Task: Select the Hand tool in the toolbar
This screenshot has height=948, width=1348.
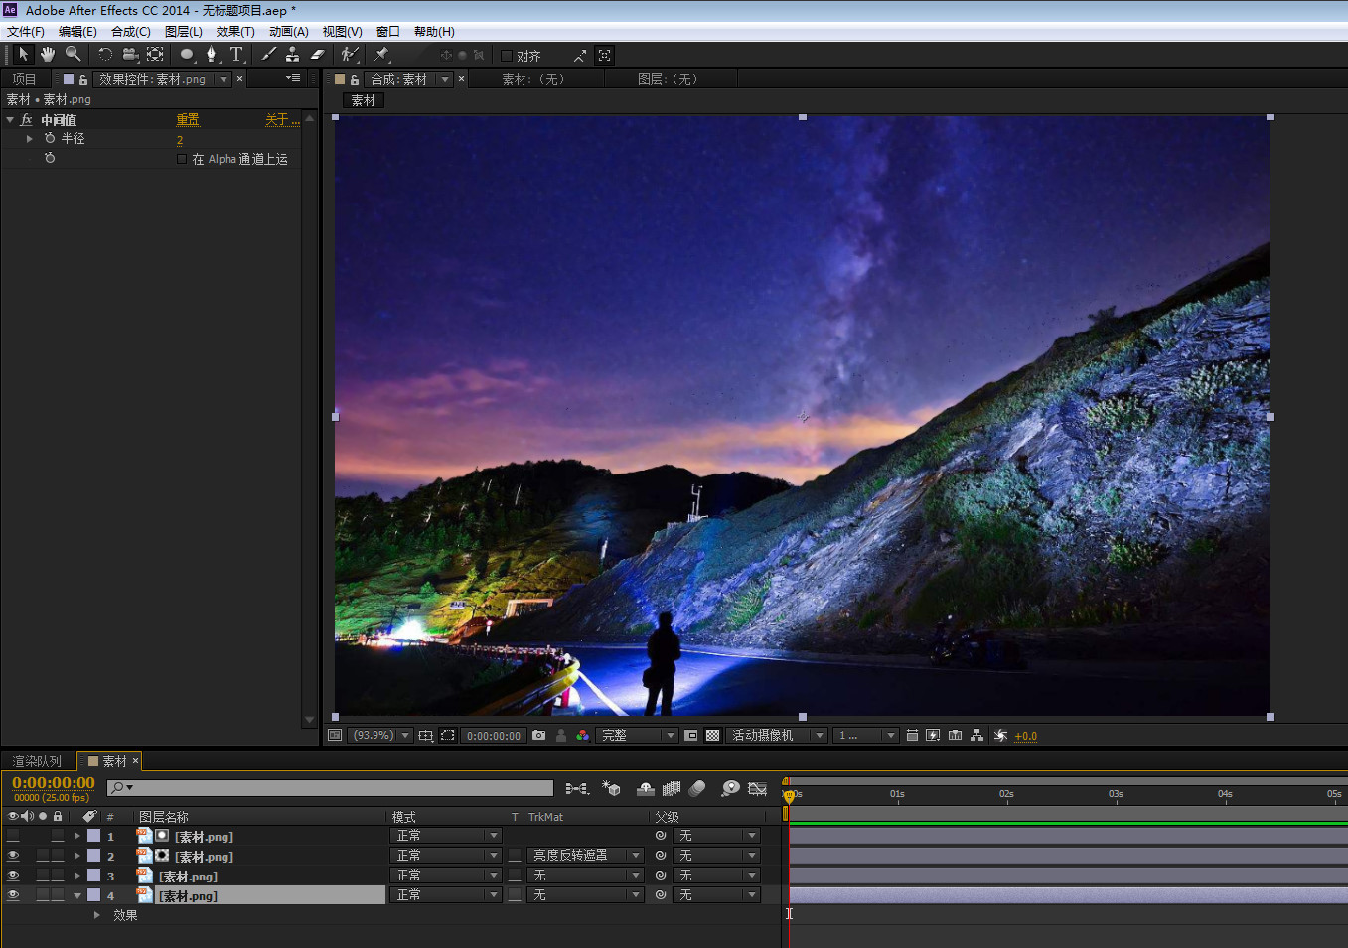Action: pyautogui.click(x=47, y=55)
